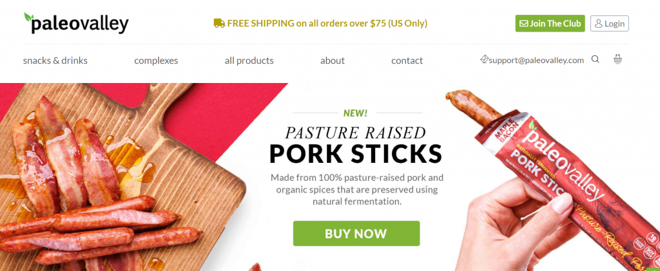Click the envelope icon beside support email
The width and height of the screenshot is (660, 271).
(484, 59)
